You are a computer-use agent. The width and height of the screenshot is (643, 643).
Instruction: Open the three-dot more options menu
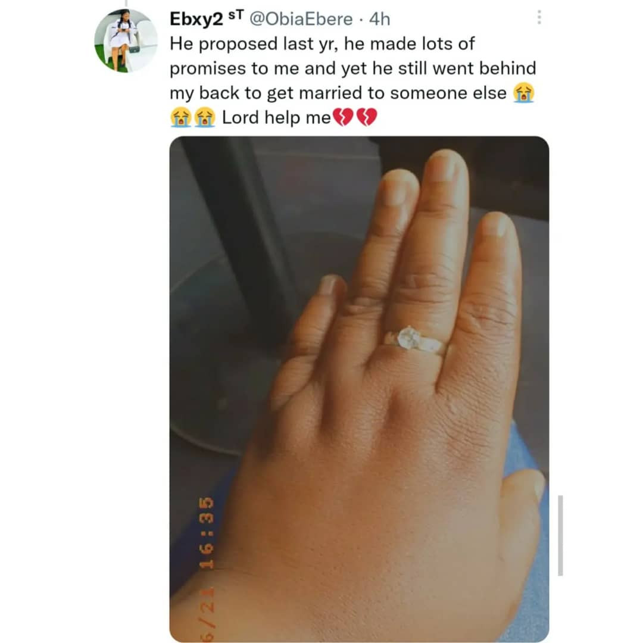pyautogui.click(x=539, y=17)
